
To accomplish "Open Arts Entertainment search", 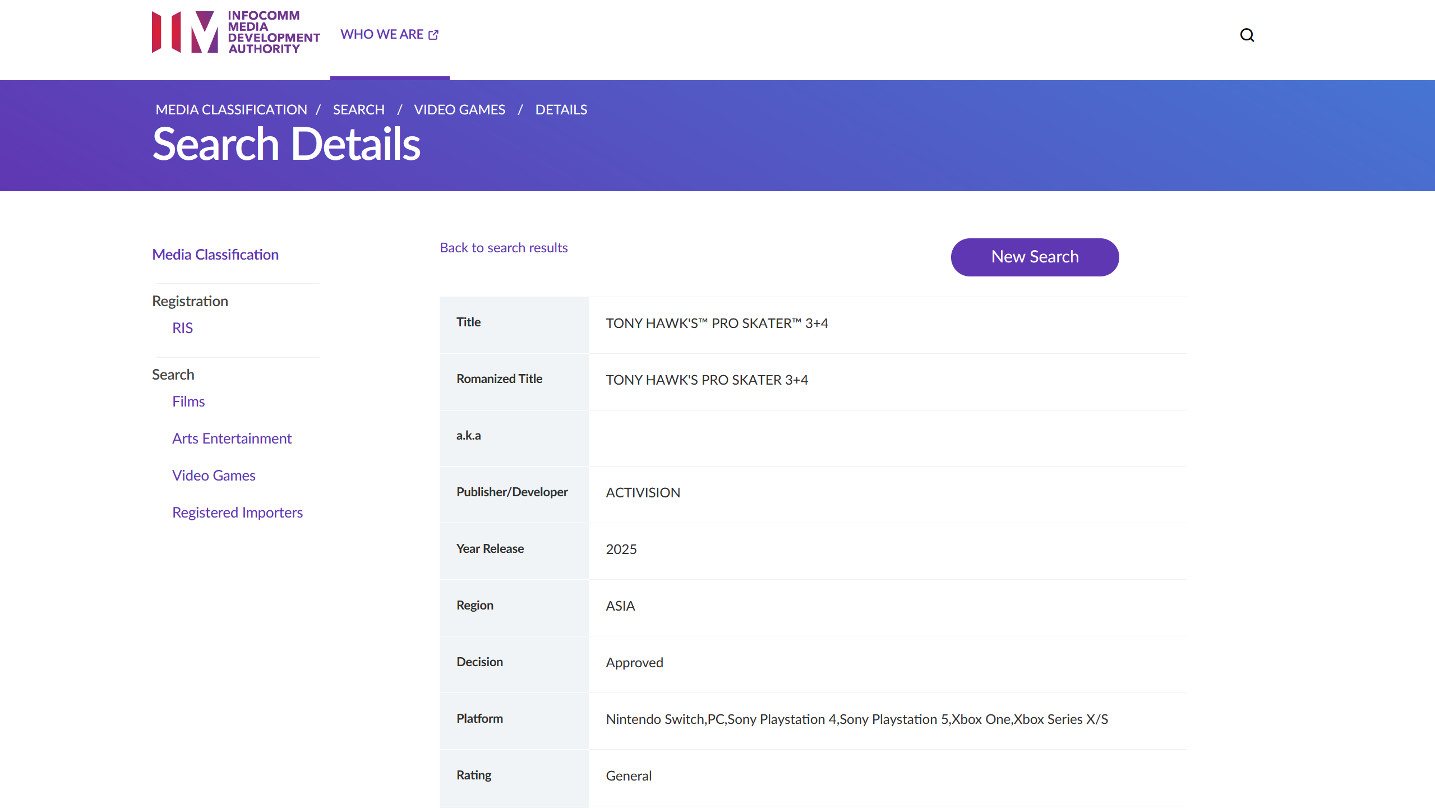I will 232,438.
